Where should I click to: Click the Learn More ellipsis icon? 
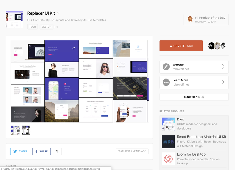(x=166, y=82)
